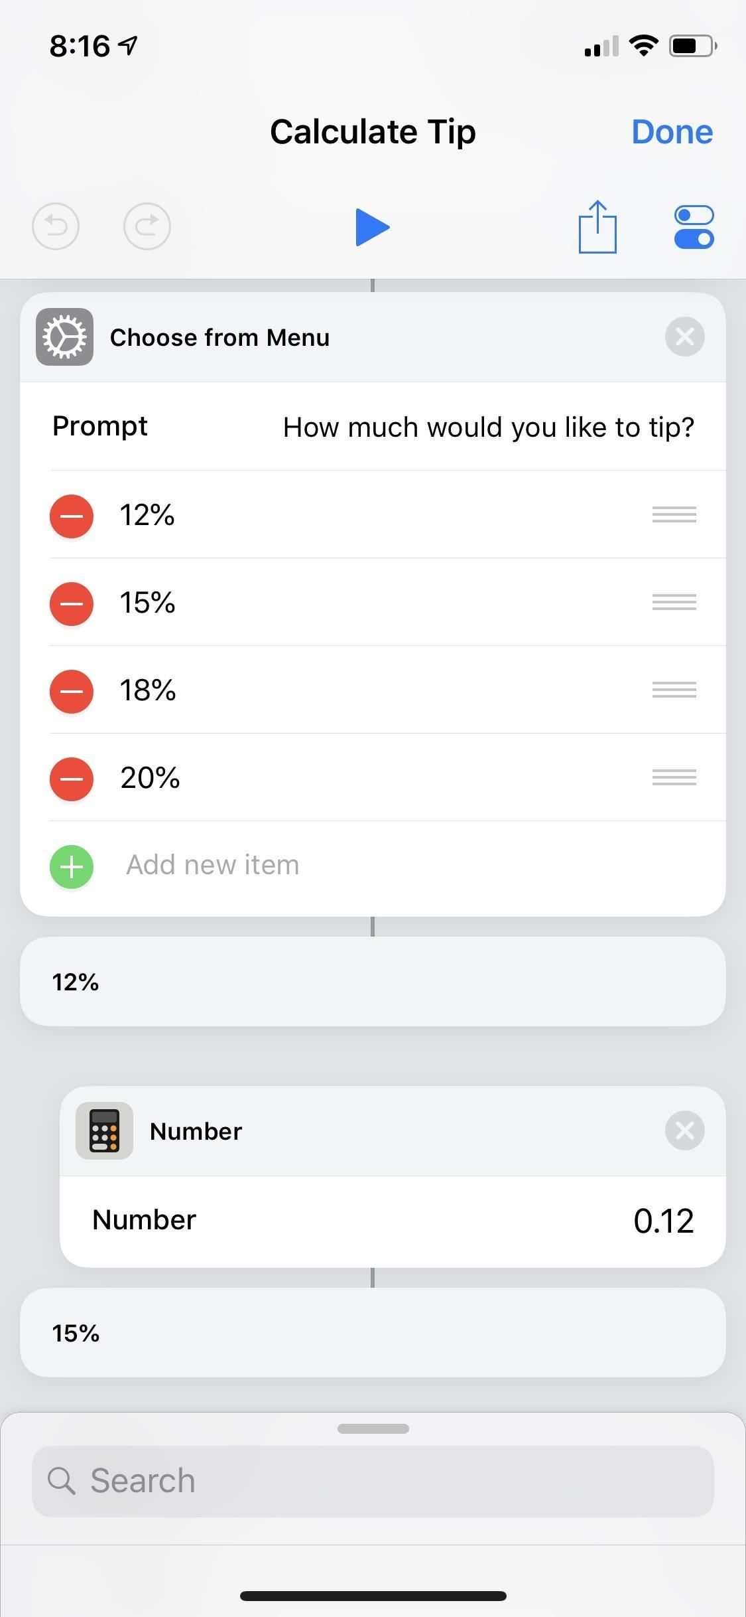Viewport: 746px width, 1617px height.
Task: Delete the 18% menu item
Action: tap(72, 691)
